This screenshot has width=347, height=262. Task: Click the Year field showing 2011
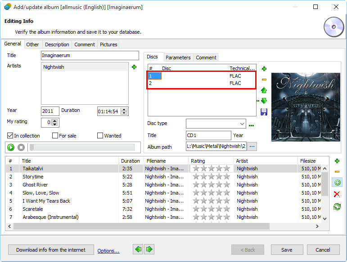pos(50,111)
